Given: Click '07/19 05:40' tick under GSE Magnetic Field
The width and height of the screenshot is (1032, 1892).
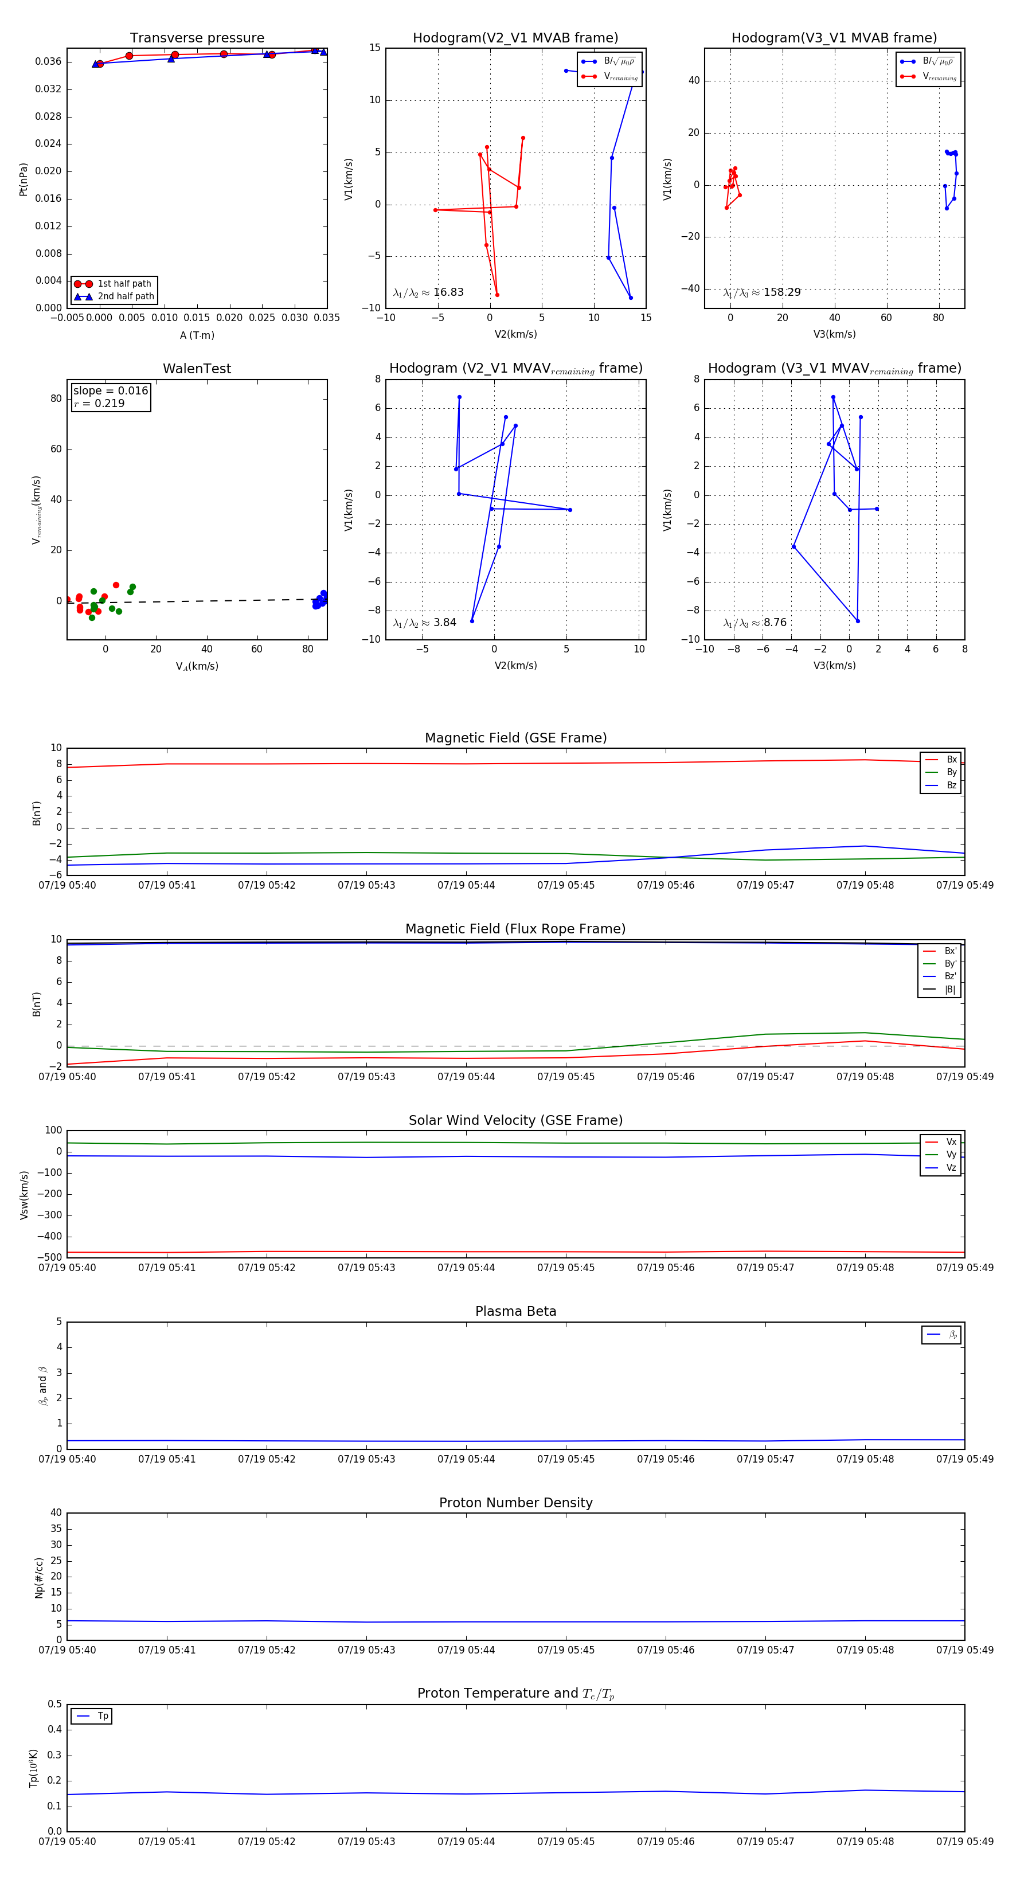Looking at the screenshot, I should tap(67, 885).
